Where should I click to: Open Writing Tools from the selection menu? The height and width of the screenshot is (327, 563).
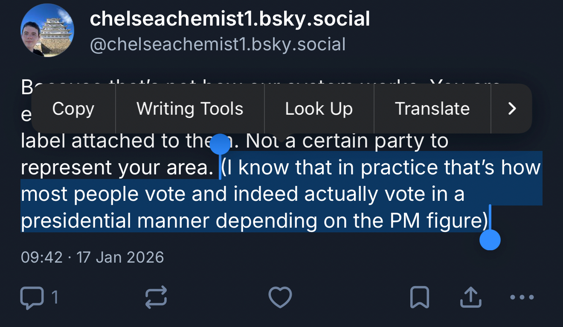click(x=190, y=109)
